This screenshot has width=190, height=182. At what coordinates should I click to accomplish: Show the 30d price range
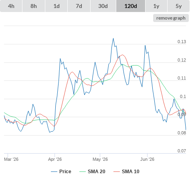pos(103,6)
